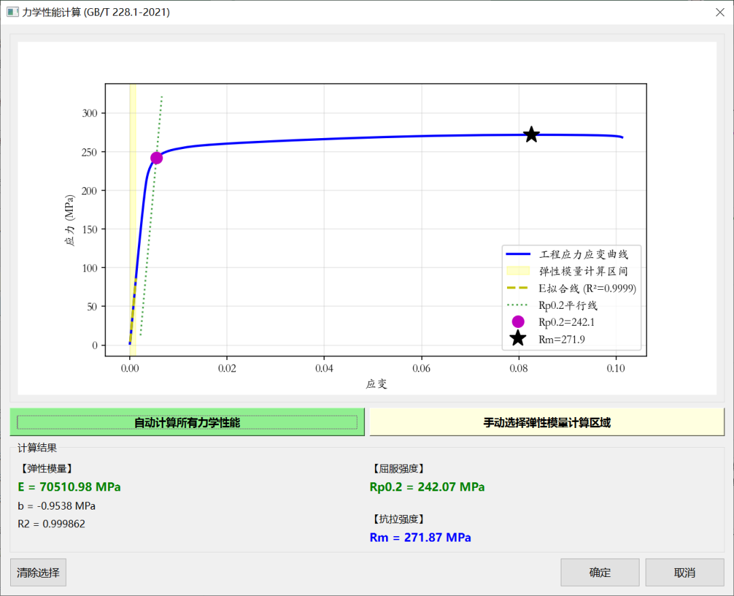This screenshot has width=734, height=596.
Task: Click legend entry 工程应力应变曲线
Action: coord(567,254)
